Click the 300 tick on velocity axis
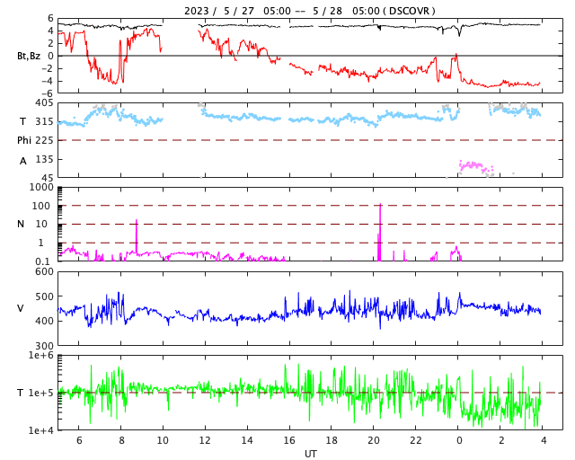This screenshot has width=575, height=460. click(44, 346)
